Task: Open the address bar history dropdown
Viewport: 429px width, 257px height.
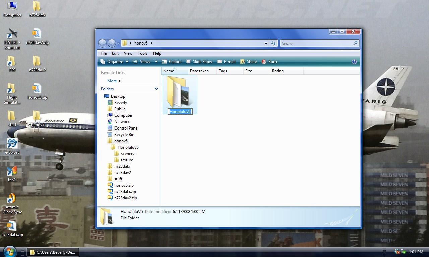Action: click(x=266, y=43)
